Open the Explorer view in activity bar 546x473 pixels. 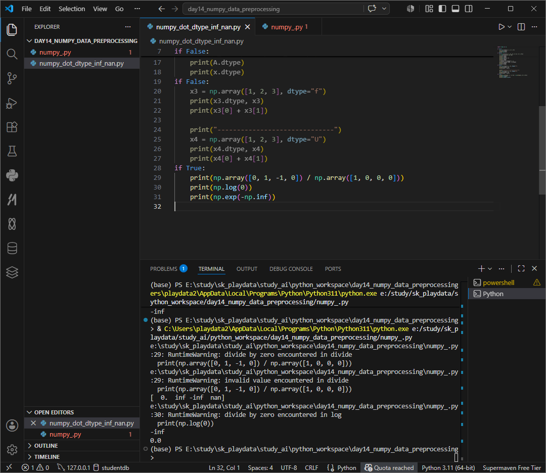tap(12, 30)
